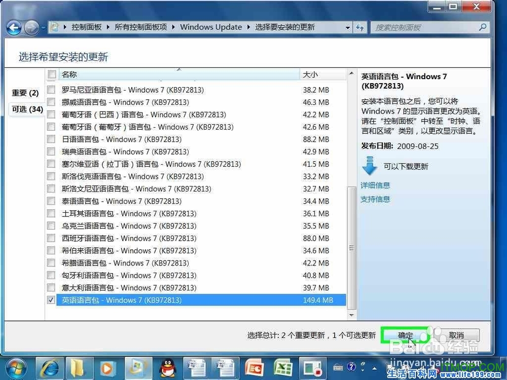Switch to 重要 (2) updates tab
The width and height of the screenshot is (507, 380).
tap(25, 93)
